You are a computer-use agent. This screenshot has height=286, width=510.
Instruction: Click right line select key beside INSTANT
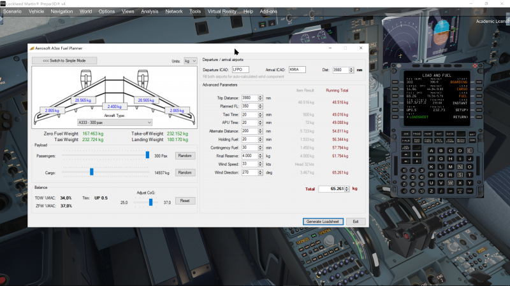(x=479, y=103)
